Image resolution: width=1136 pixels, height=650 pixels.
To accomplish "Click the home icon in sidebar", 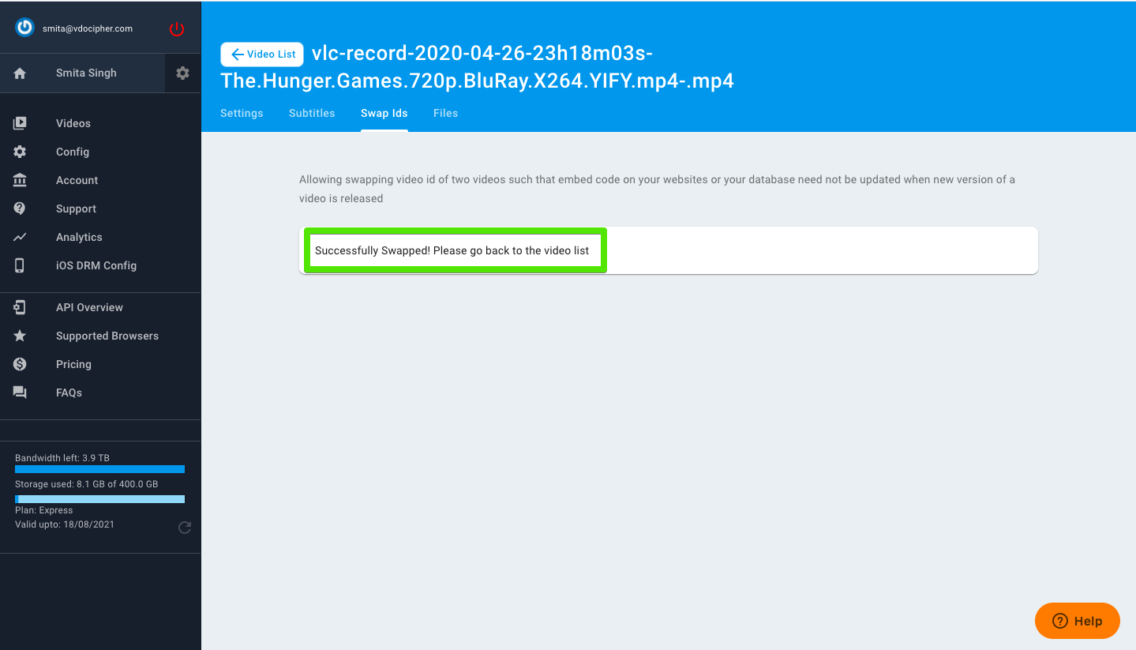I will 20,73.
